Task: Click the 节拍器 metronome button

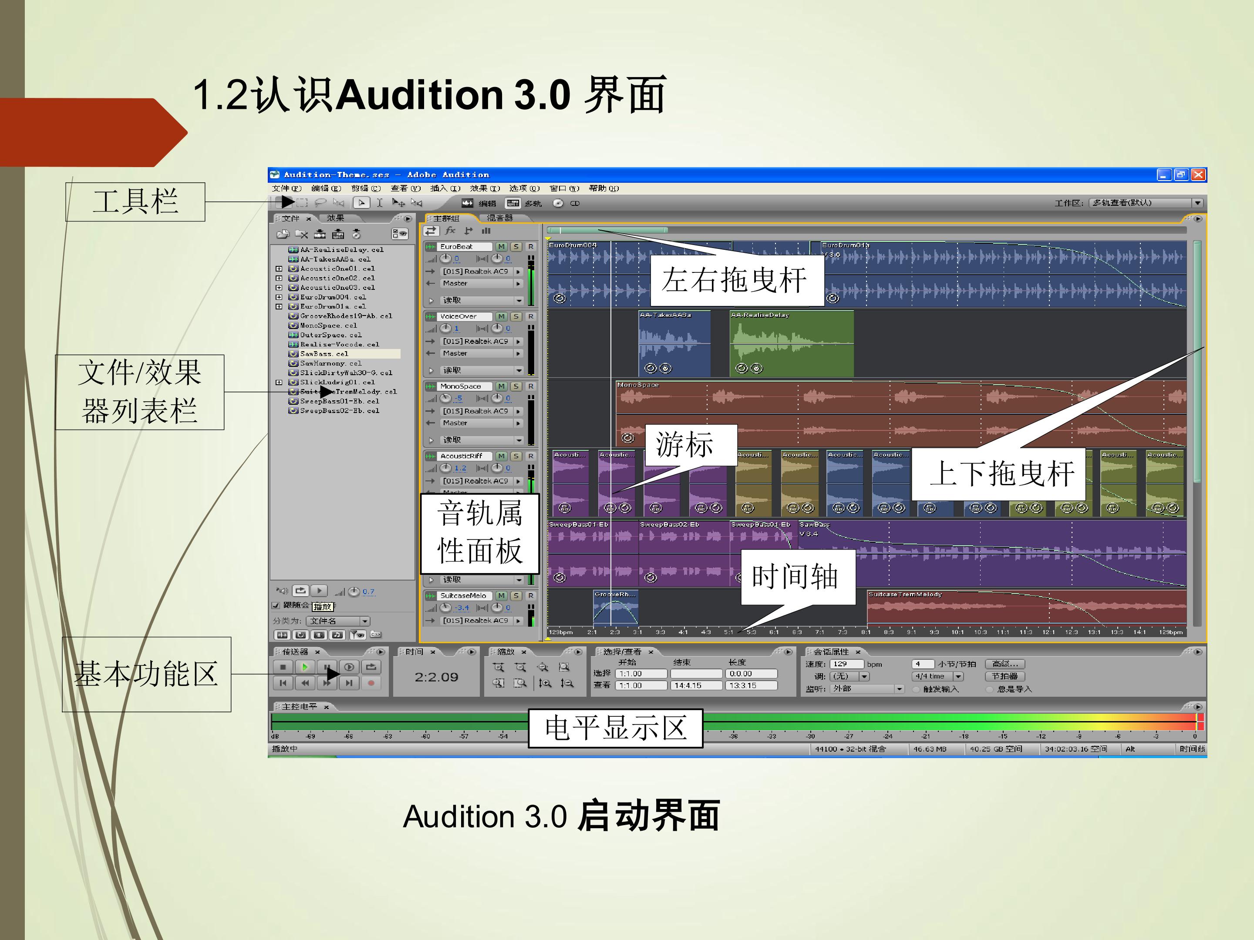Action: coord(1005,677)
